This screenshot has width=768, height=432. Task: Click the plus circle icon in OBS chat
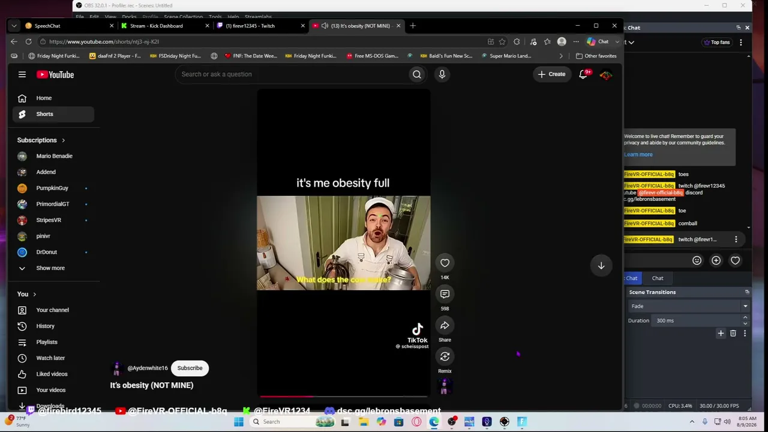coord(716,260)
